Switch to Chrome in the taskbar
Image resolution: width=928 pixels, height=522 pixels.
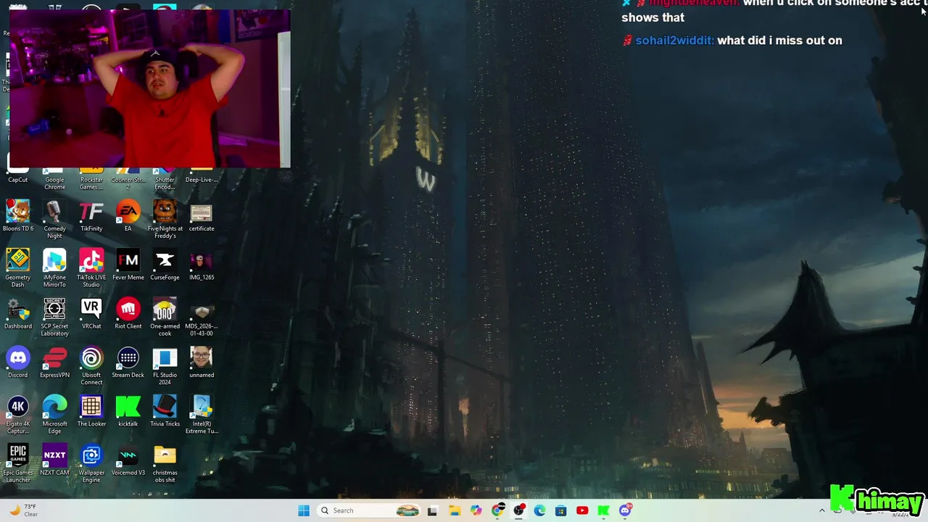[497, 510]
